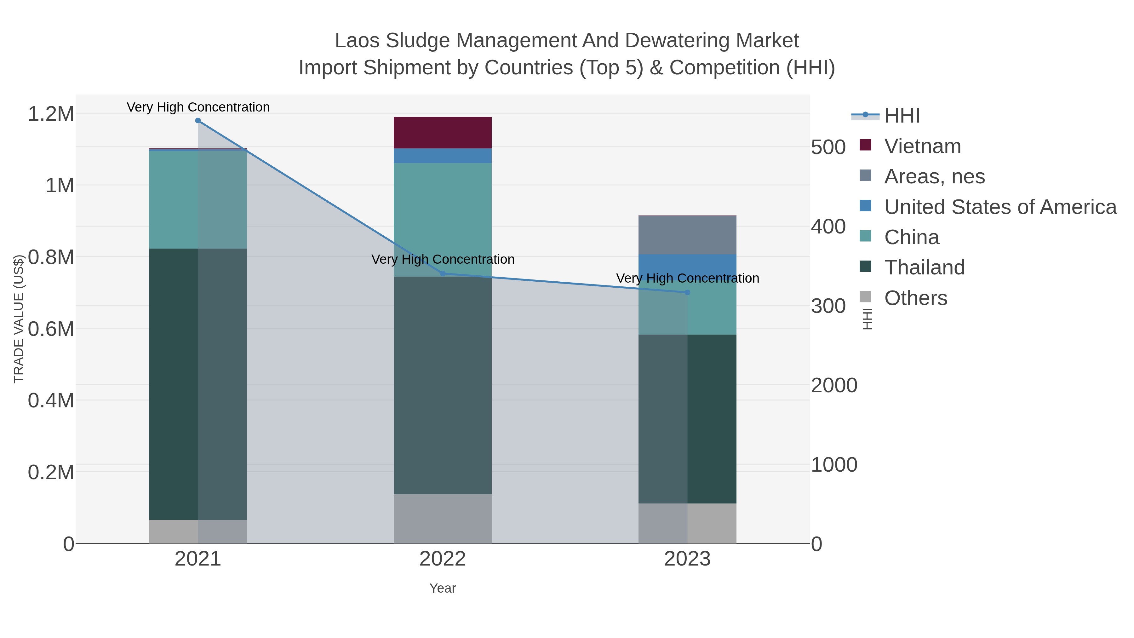Click the Areas, nes segment in 2023 bar
Screen dimensions: 1134x638
click(x=687, y=235)
